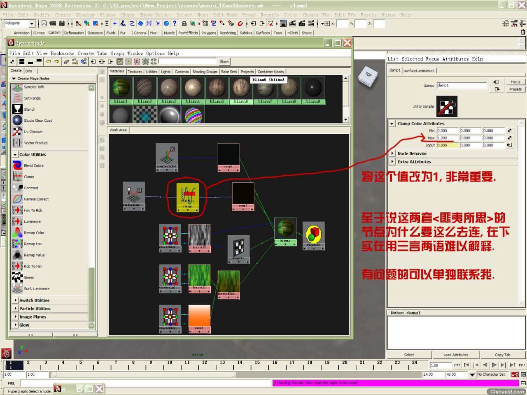The width and height of the screenshot is (527, 395).
Task: Expand the Extra Attributes section
Action: tap(392, 162)
